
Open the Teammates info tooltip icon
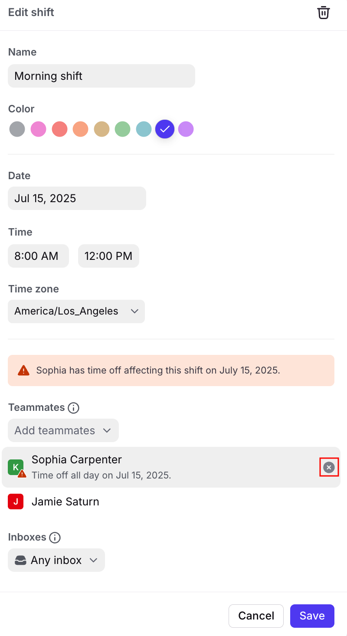tap(74, 408)
